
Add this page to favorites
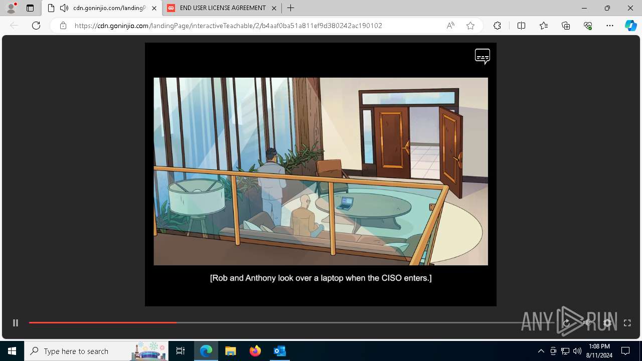(x=470, y=26)
